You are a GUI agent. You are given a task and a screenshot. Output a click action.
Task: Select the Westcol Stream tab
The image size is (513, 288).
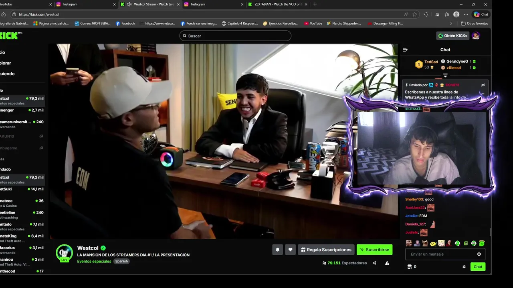click(150, 4)
